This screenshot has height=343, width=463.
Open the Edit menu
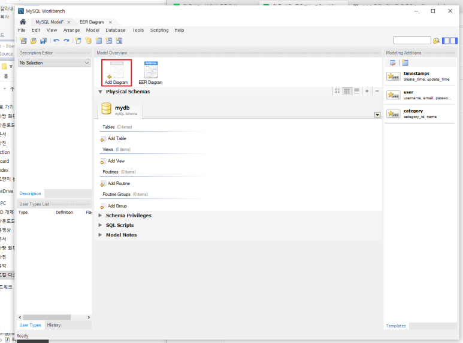(36, 30)
